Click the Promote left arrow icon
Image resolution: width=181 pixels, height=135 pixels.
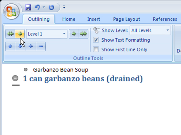click(20, 34)
